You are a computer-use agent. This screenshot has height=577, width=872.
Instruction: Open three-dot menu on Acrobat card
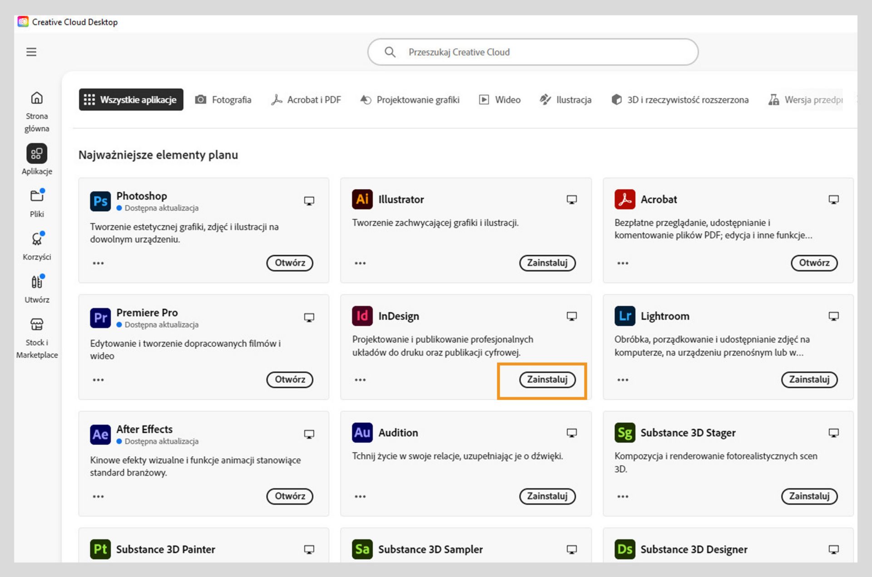pos(623,263)
